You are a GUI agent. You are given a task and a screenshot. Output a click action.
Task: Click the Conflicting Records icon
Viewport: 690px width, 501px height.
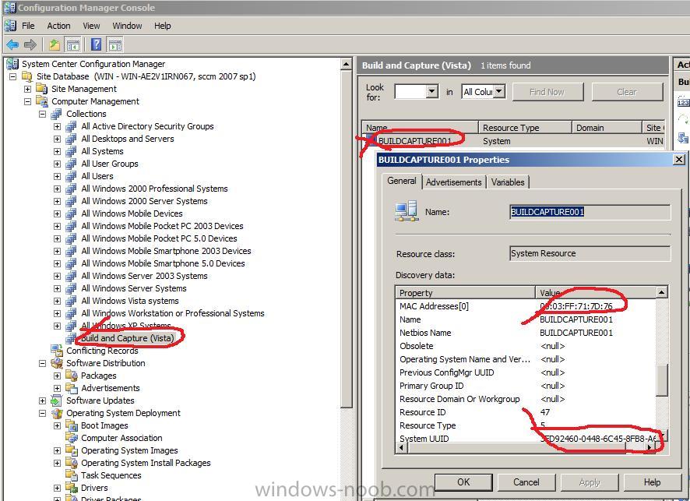pos(57,351)
